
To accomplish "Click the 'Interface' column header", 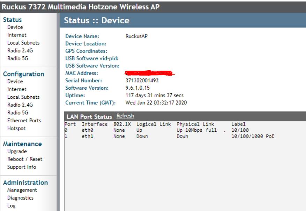I will [x=95, y=124].
